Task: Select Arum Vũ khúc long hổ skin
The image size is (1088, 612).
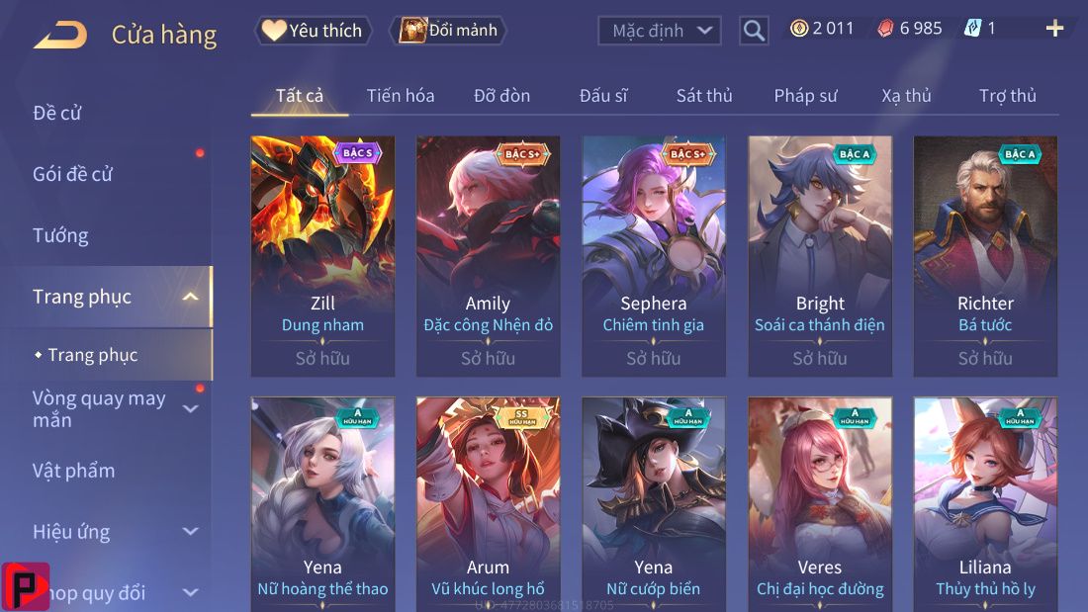Action: [x=488, y=504]
